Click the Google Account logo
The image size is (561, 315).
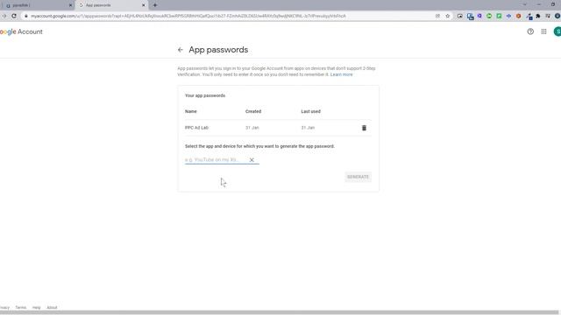tap(21, 31)
